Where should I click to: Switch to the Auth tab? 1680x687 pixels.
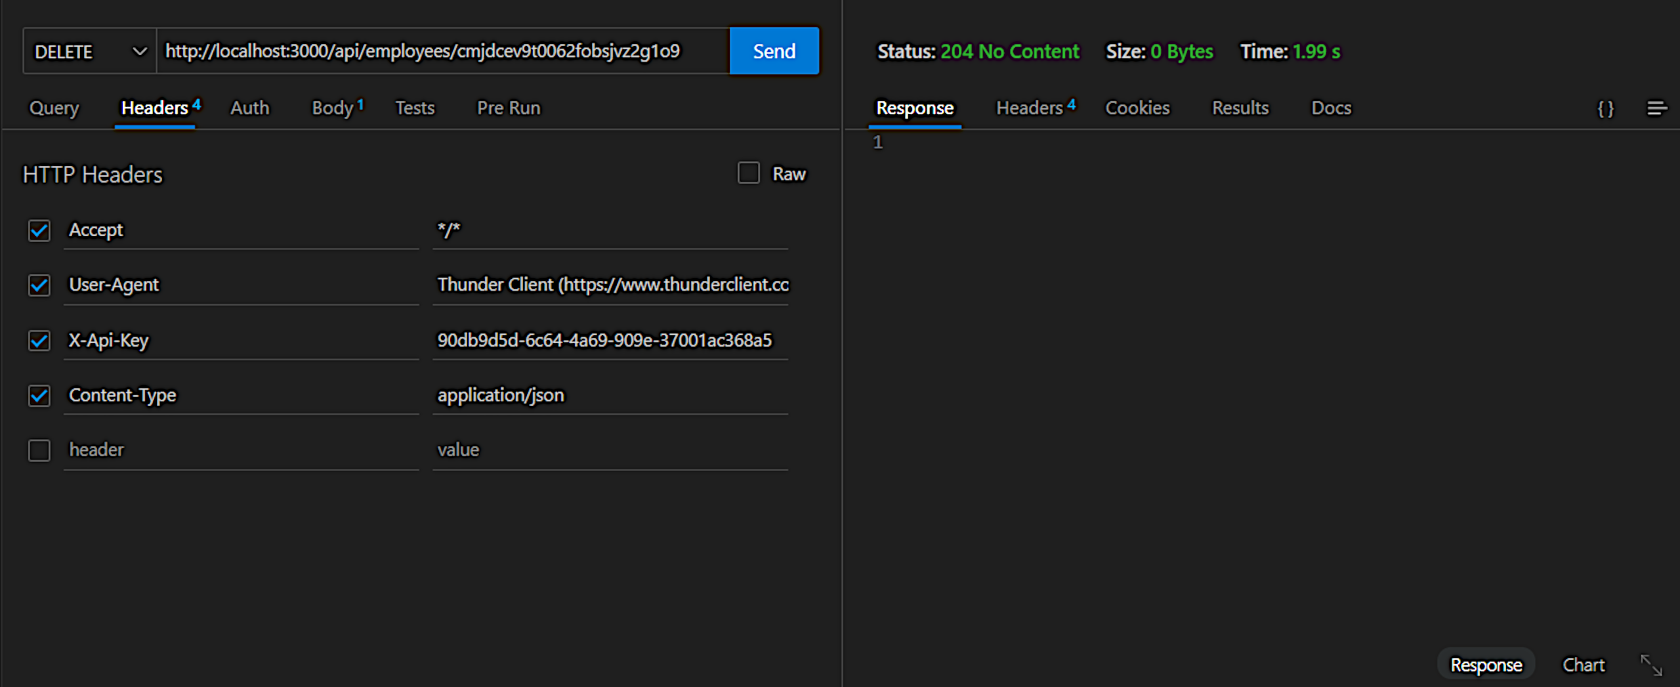point(249,108)
